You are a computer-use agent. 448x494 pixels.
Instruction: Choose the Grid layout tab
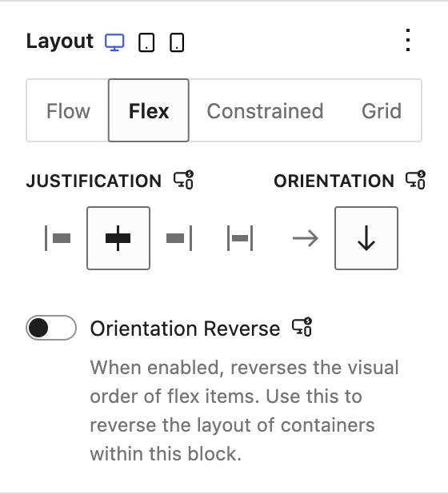click(x=382, y=110)
